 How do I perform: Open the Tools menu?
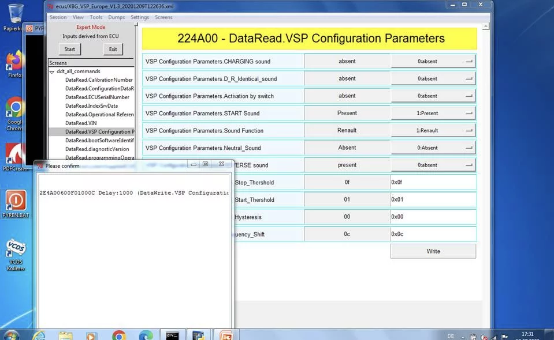[96, 17]
